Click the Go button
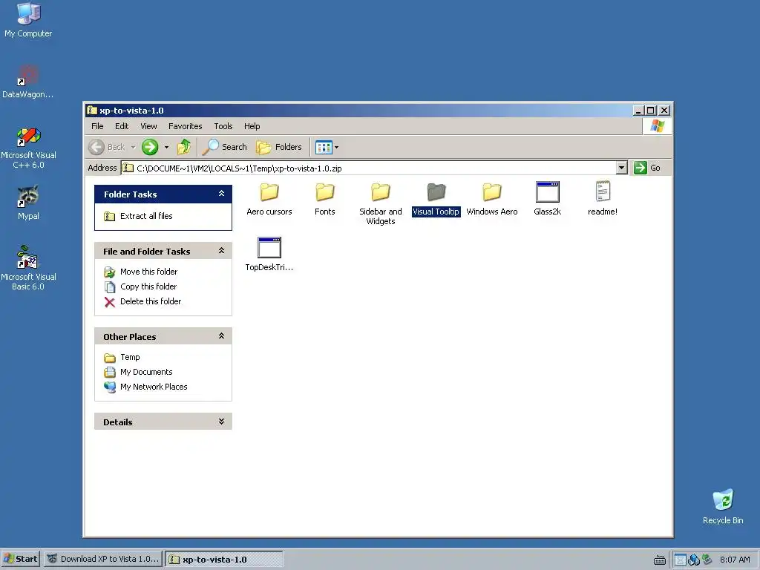The image size is (760, 570). pyautogui.click(x=647, y=168)
